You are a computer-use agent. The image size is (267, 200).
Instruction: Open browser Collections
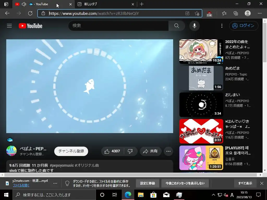[x=236, y=13]
